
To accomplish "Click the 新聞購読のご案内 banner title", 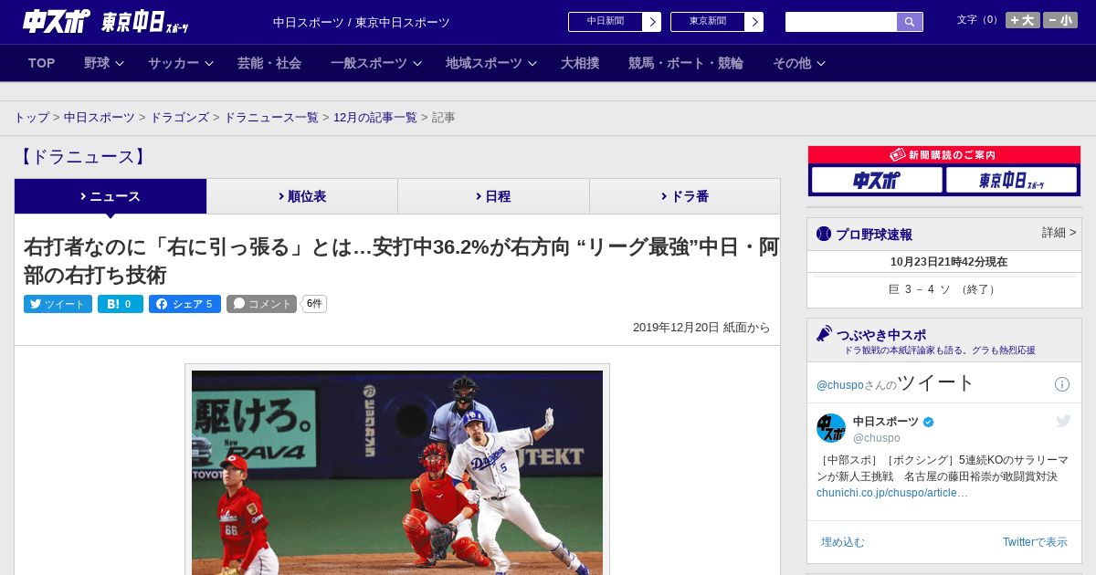I will (x=944, y=155).
